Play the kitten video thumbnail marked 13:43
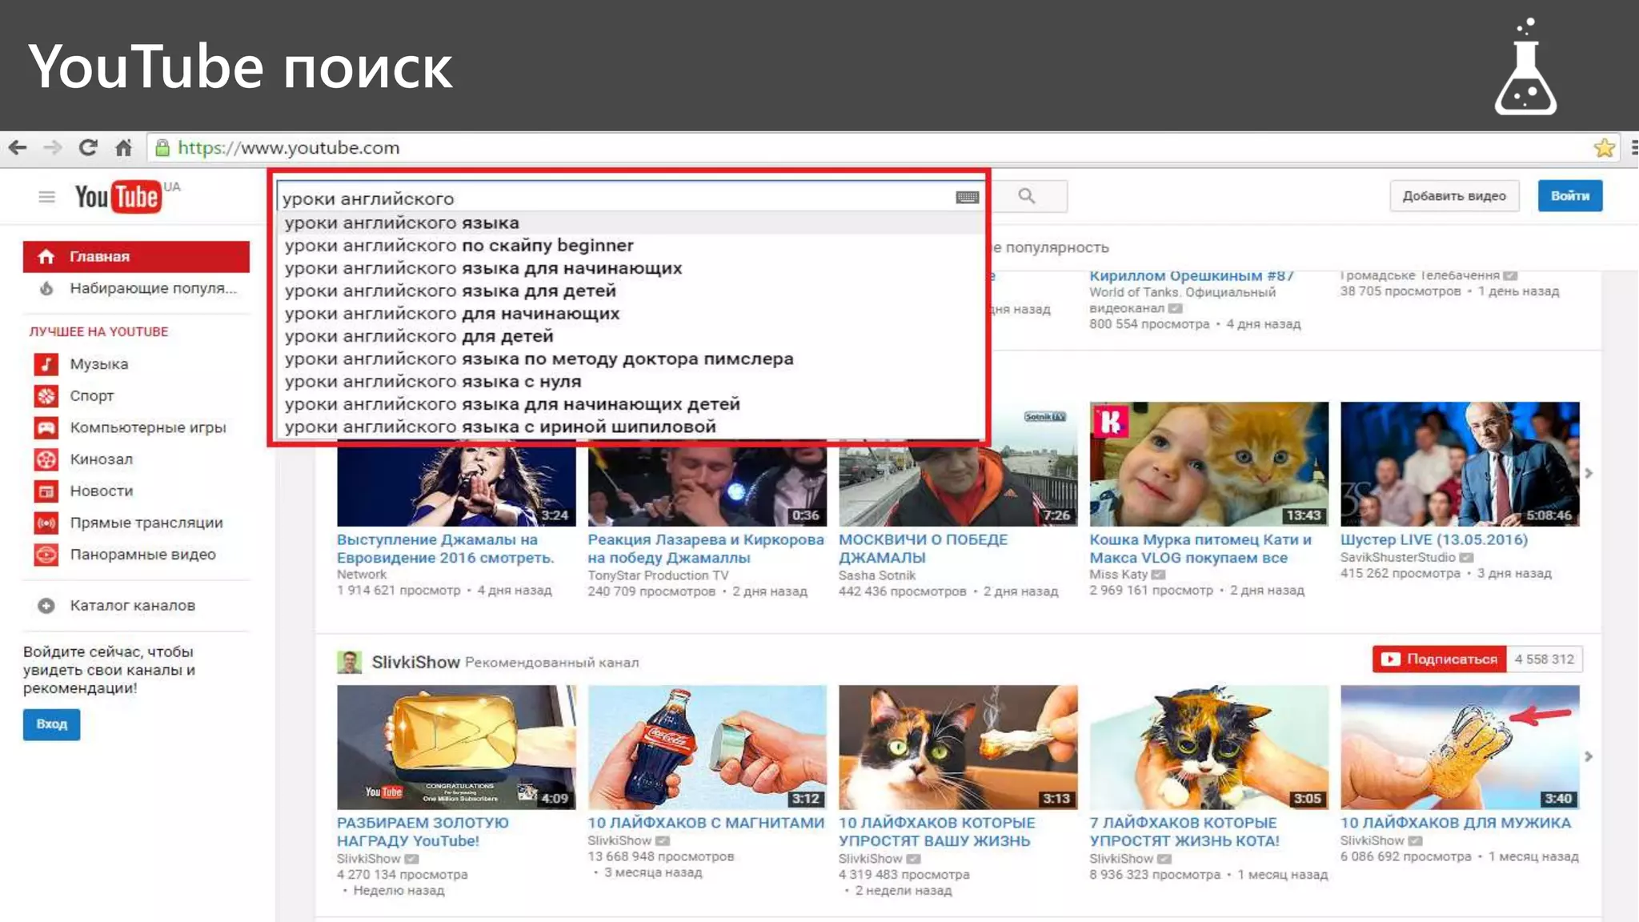Screen dimensions: 1639x922 click(1208, 464)
